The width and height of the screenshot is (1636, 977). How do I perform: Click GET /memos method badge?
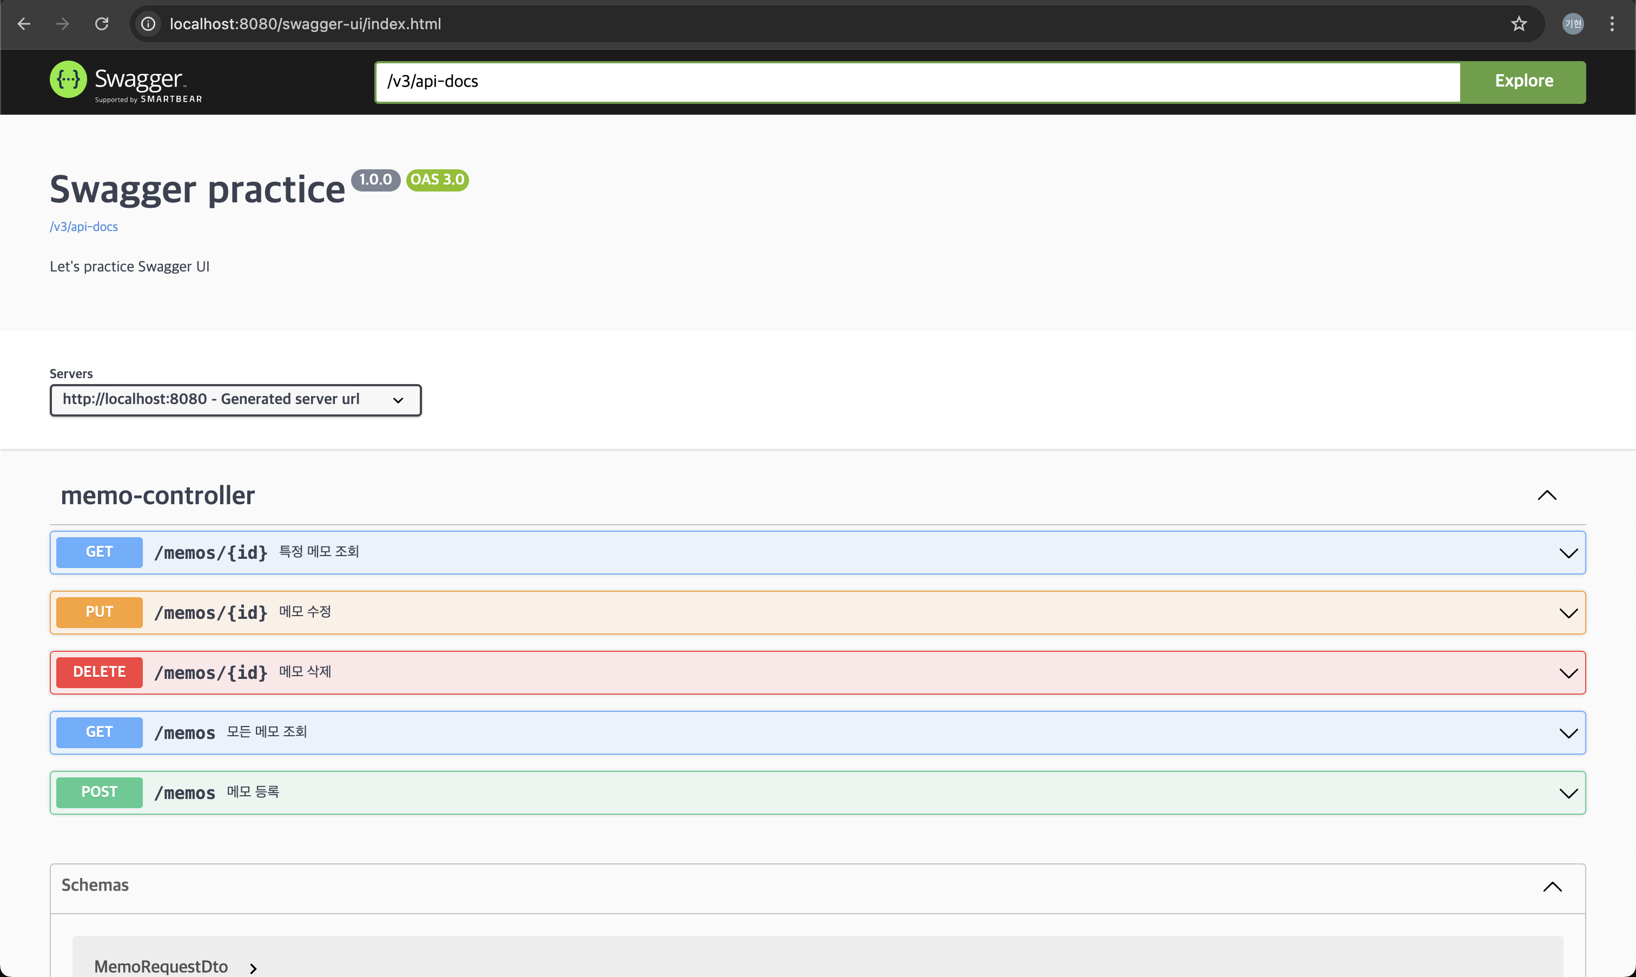click(100, 732)
